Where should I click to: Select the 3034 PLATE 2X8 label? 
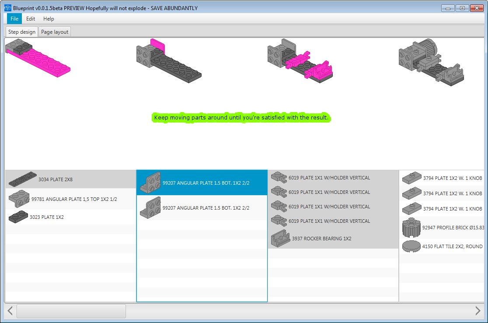56,179
